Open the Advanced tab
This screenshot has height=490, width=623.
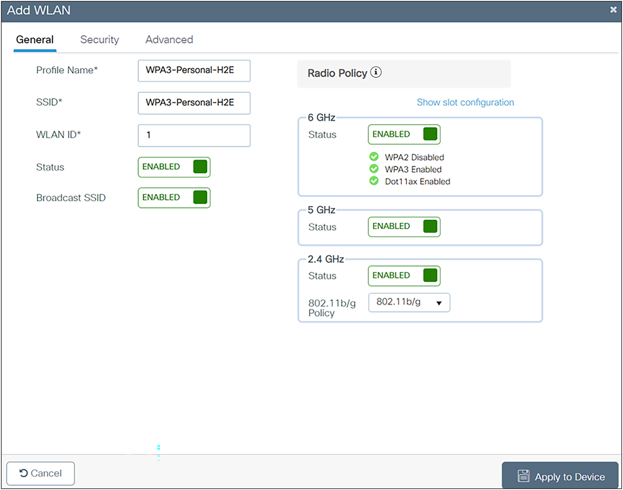(x=169, y=39)
